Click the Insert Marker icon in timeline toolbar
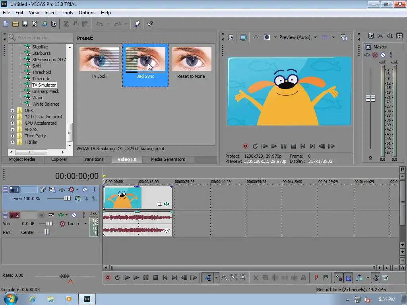 pyautogui.click(x=316, y=278)
